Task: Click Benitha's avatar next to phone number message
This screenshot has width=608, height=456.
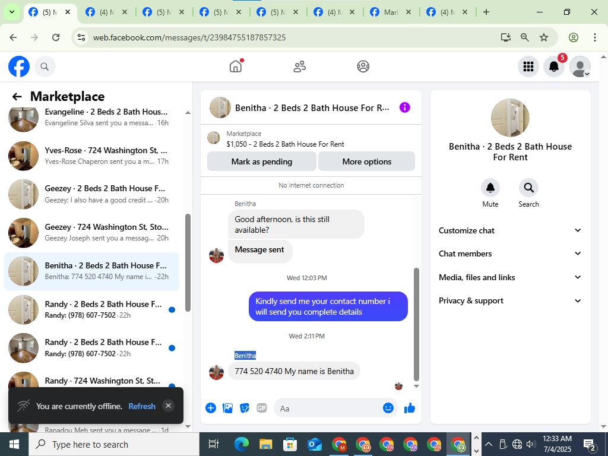Action: 216,372
